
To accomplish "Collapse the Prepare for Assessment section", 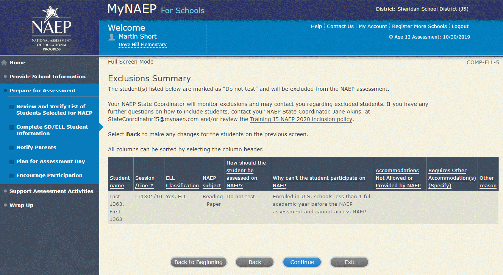I will tap(42, 90).
